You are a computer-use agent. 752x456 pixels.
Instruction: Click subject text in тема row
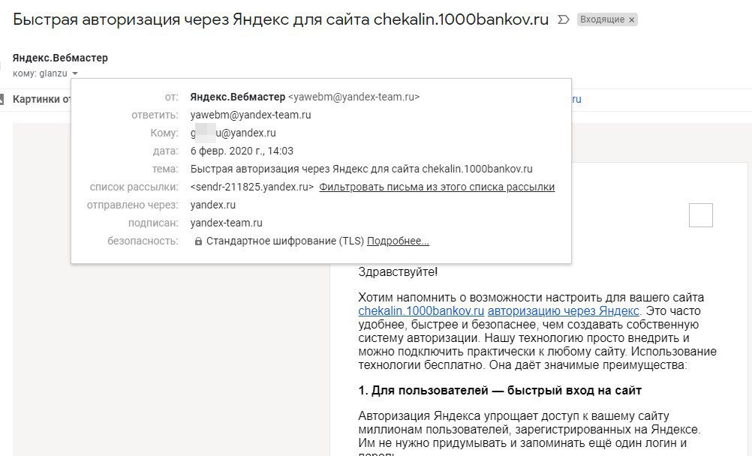(x=361, y=169)
